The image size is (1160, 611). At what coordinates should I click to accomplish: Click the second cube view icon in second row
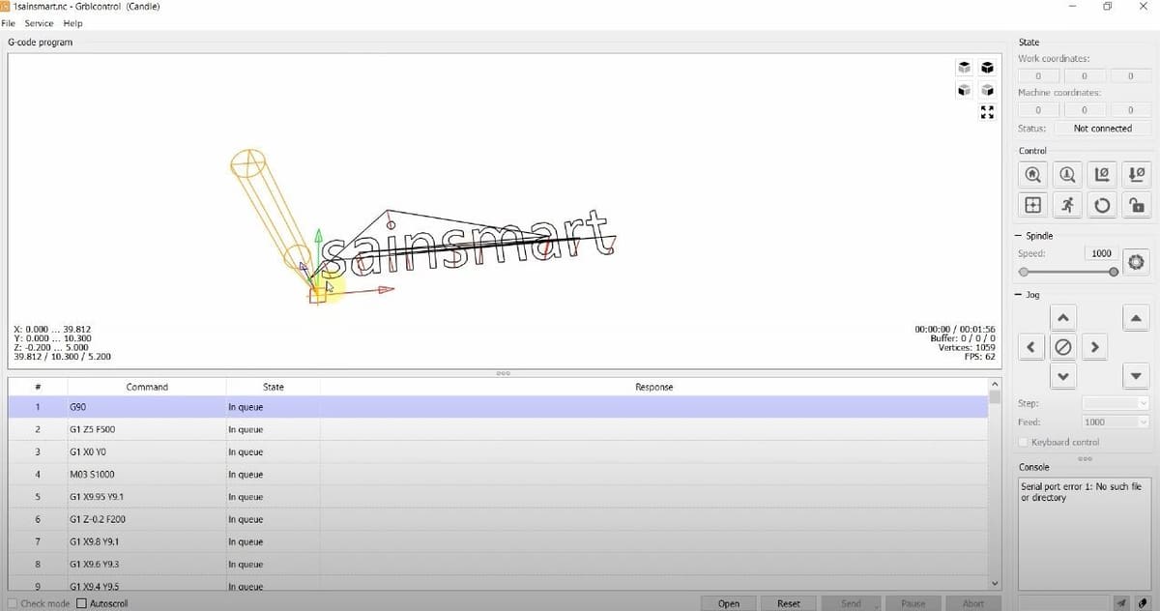click(x=987, y=90)
